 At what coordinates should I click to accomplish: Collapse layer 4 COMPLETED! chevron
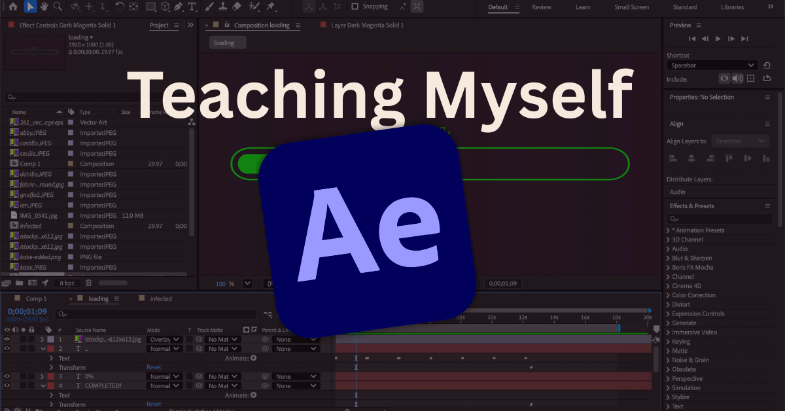pyautogui.click(x=43, y=386)
